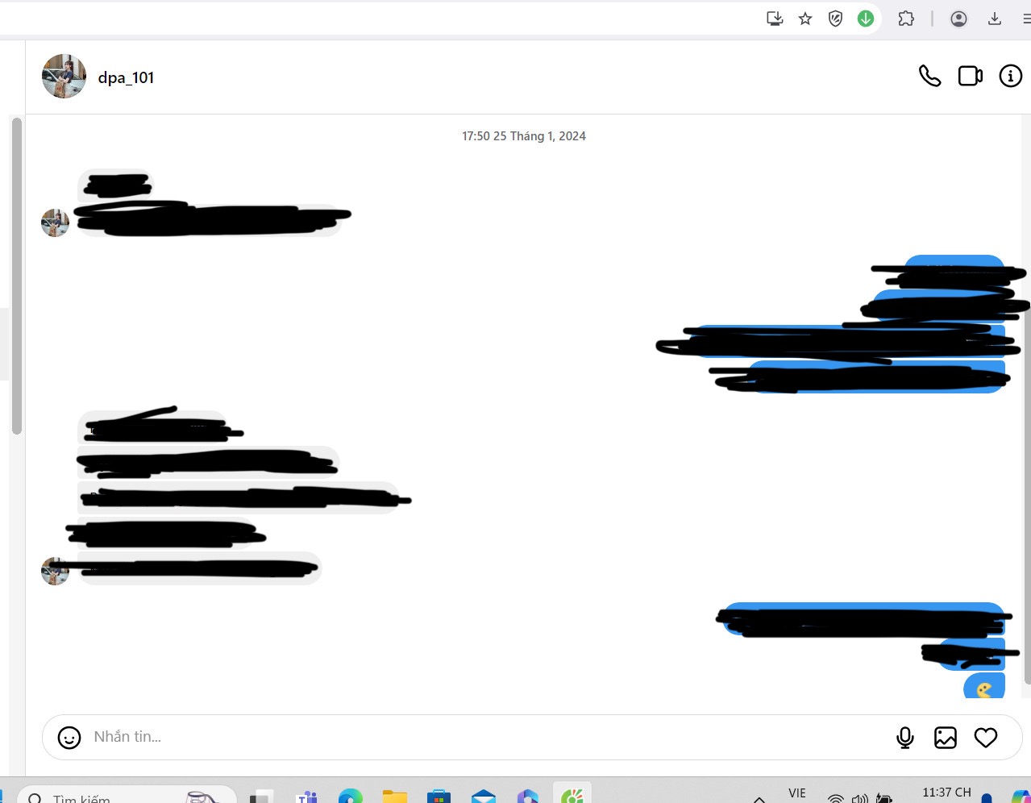This screenshot has width=1031, height=803.
Task: Switch VIE input language in taskbar
Action: click(796, 793)
